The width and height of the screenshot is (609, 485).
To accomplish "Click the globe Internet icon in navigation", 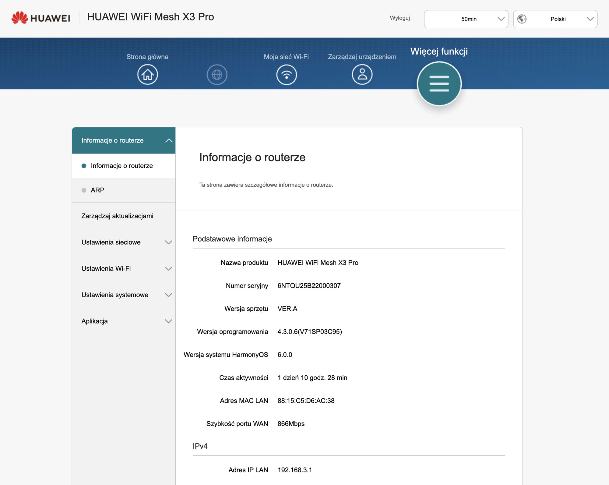I will [217, 75].
